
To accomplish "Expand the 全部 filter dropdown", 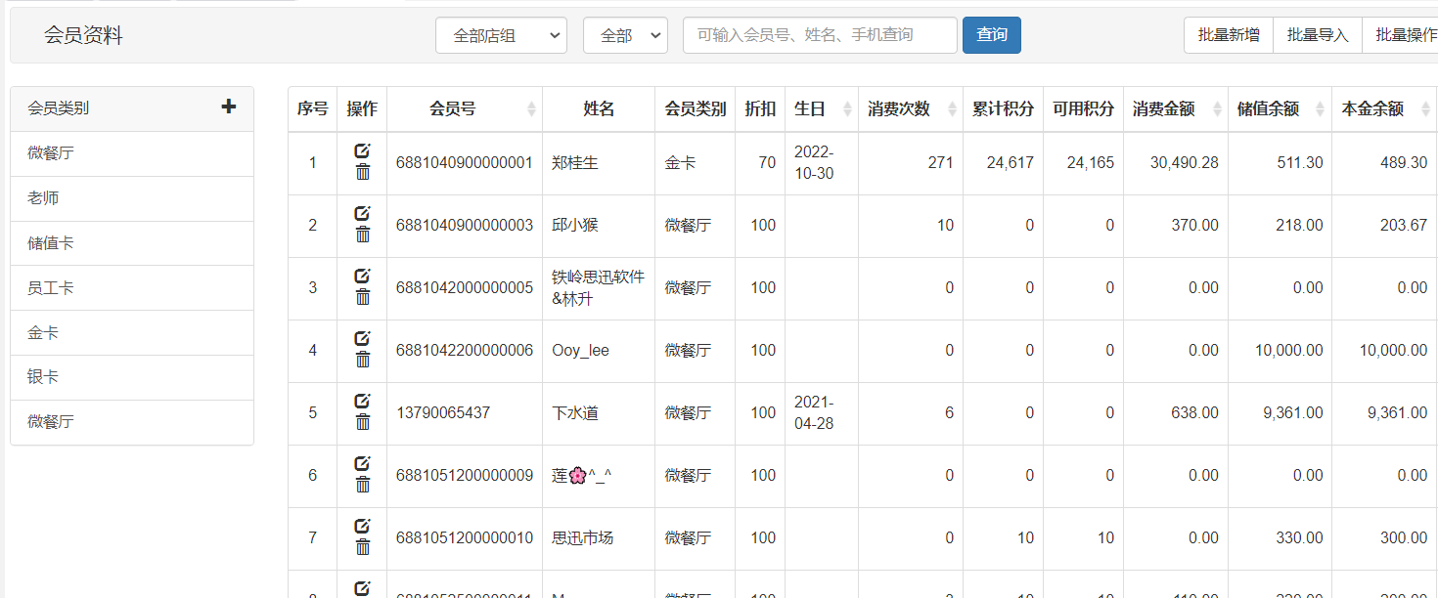I will (x=625, y=35).
